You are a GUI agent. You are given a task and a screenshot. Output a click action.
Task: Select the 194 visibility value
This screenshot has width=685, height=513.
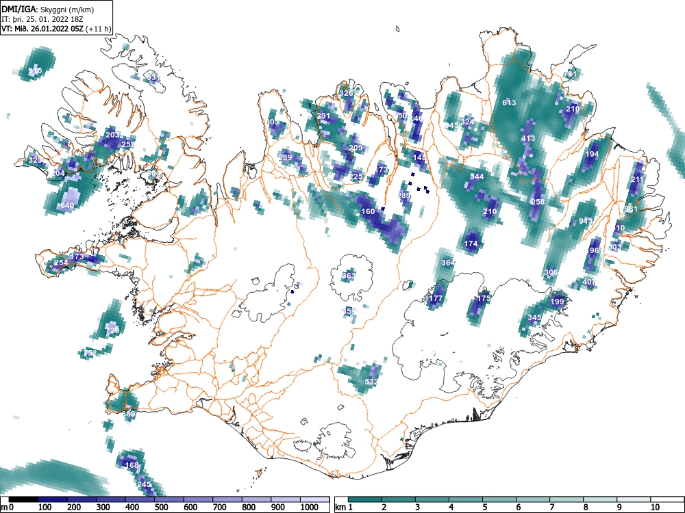592,154
